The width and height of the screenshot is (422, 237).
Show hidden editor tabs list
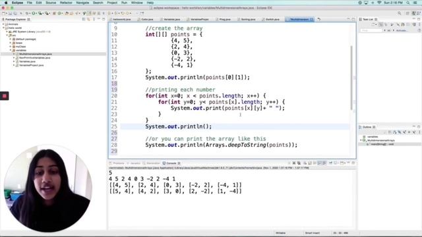click(319, 19)
